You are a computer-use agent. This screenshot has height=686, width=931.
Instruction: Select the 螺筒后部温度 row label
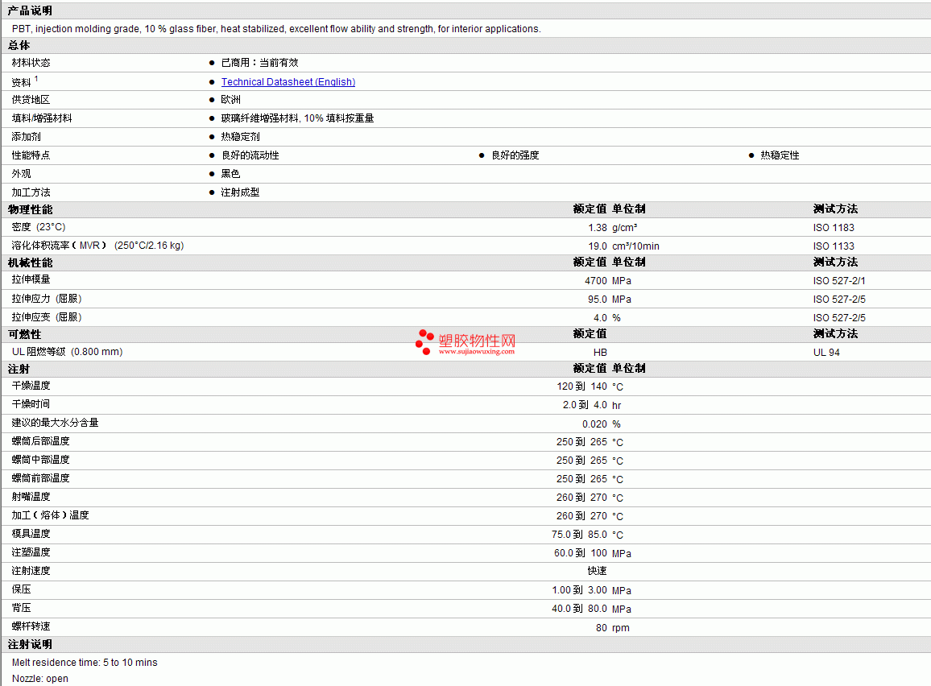40,441
